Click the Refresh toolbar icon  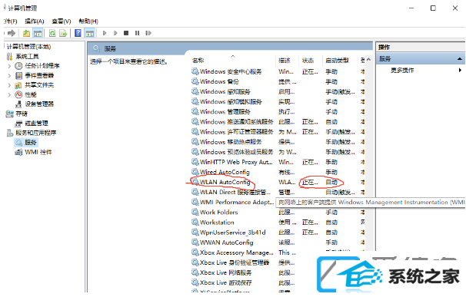(x=52, y=33)
